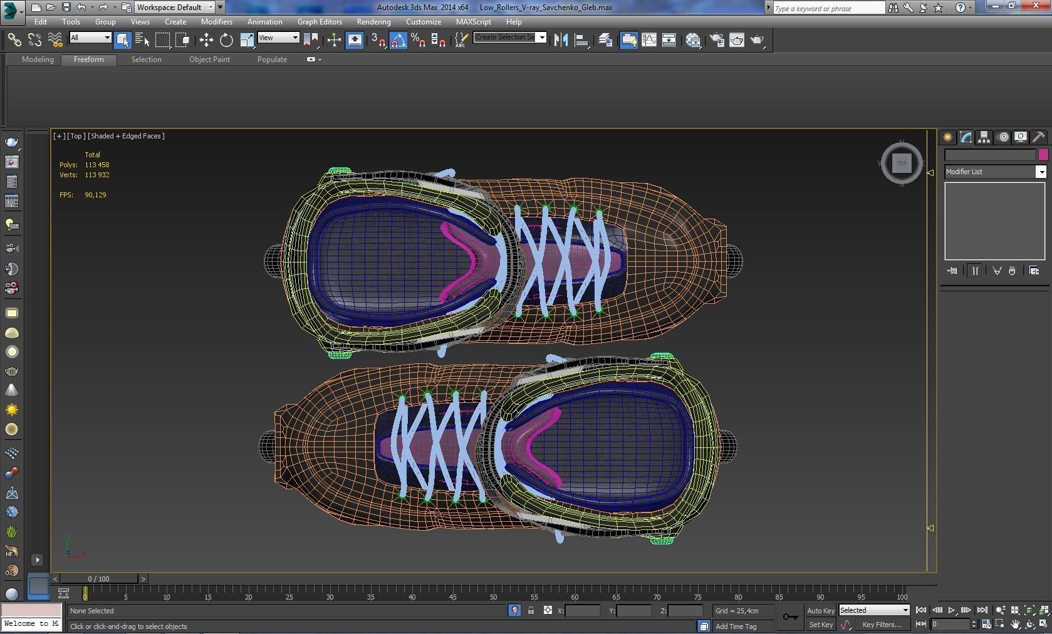Toggle the Isolate Selection button
The image size is (1052, 634).
pos(514,610)
